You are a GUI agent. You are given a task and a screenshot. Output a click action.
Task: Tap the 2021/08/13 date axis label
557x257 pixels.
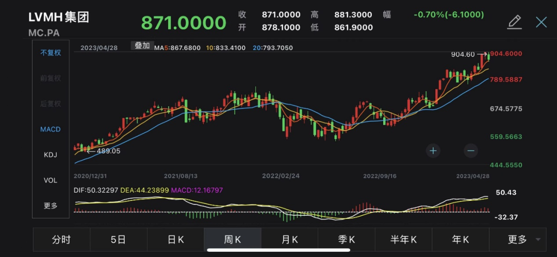click(181, 176)
